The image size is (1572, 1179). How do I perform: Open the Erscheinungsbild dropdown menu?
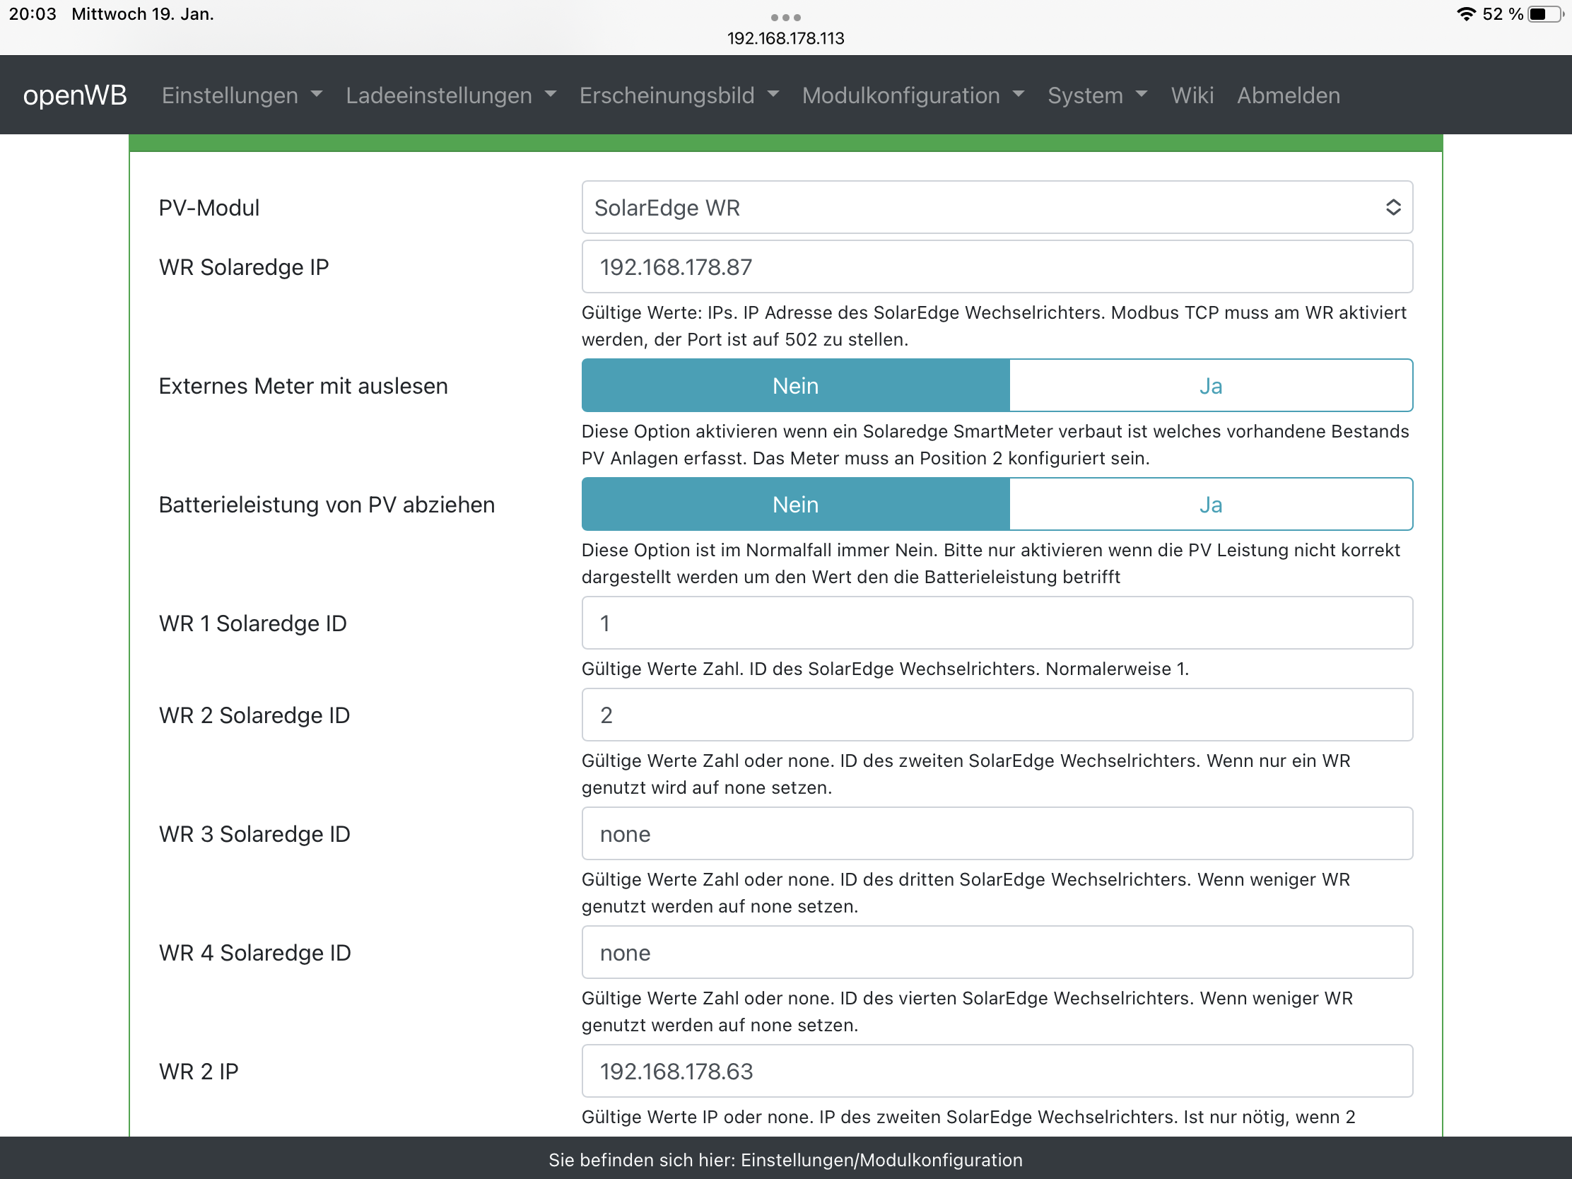(x=679, y=95)
